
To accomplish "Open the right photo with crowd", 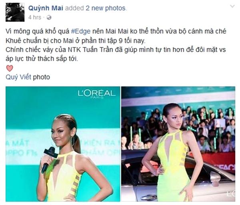I will [x=178, y=144].
